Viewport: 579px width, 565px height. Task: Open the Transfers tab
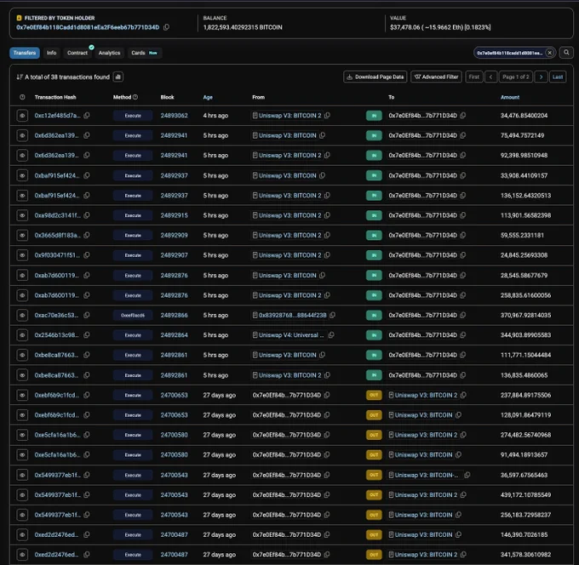[x=25, y=53]
